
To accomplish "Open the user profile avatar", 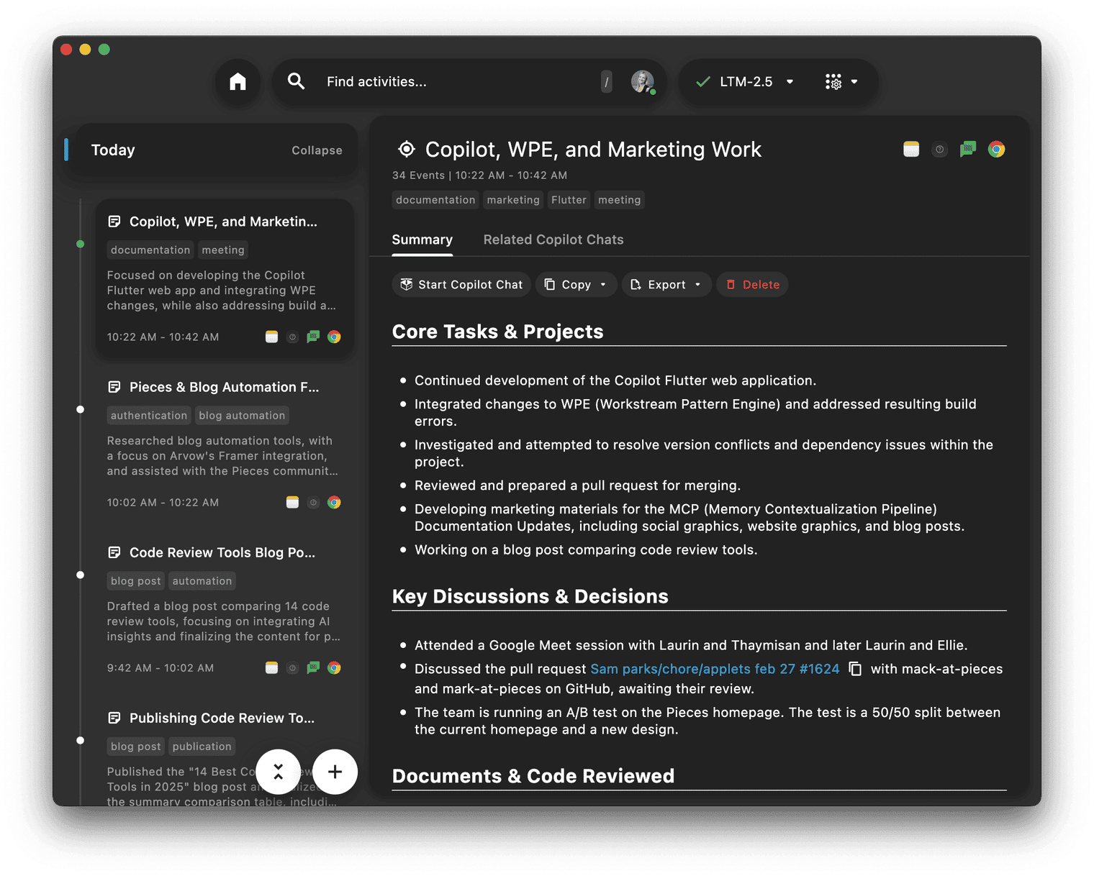I will coord(643,82).
